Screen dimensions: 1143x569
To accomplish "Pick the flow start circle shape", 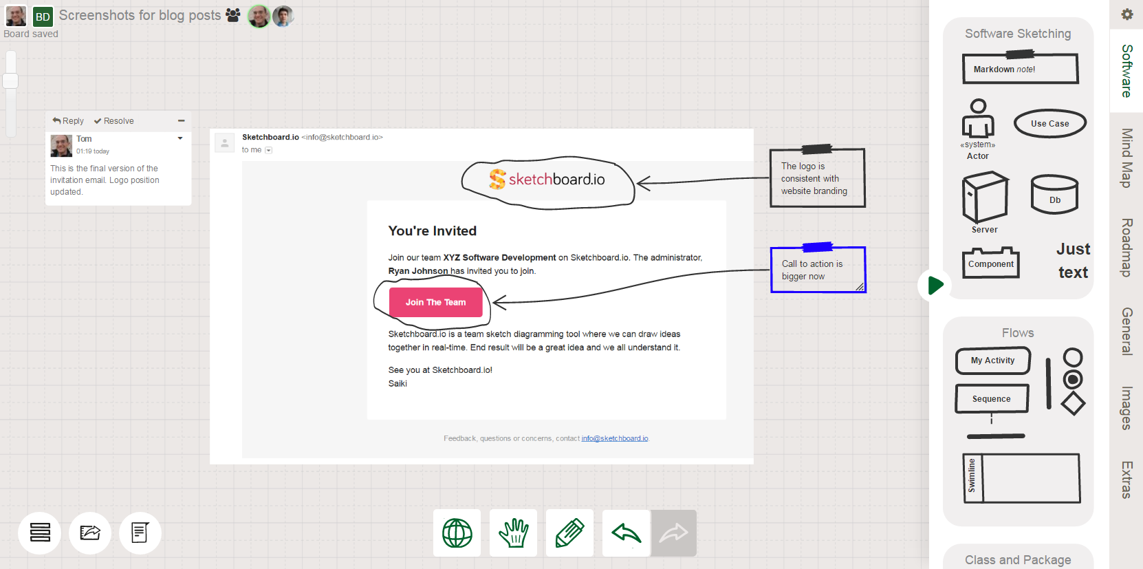I will pyautogui.click(x=1073, y=357).
